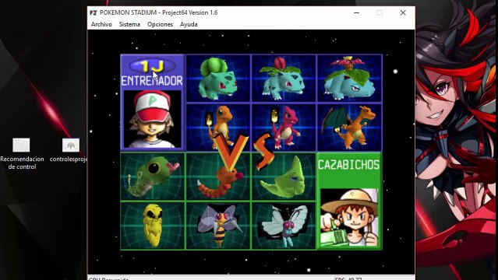498x280 pixels.
Task: Open the Opciones menu
Action: pos(160,24)
